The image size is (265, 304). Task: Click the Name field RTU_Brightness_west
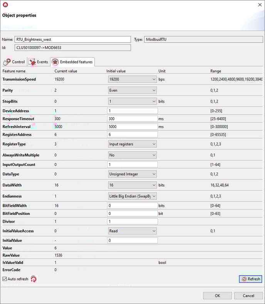(73, 39)
